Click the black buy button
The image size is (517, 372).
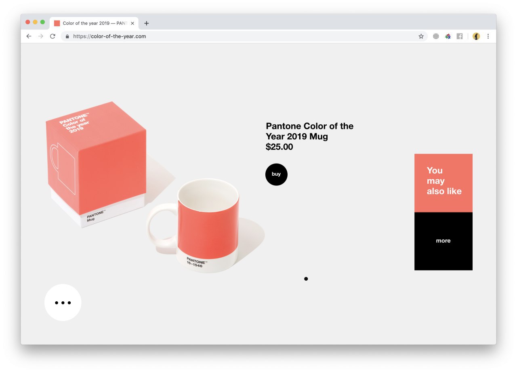(x=276, y=174)
